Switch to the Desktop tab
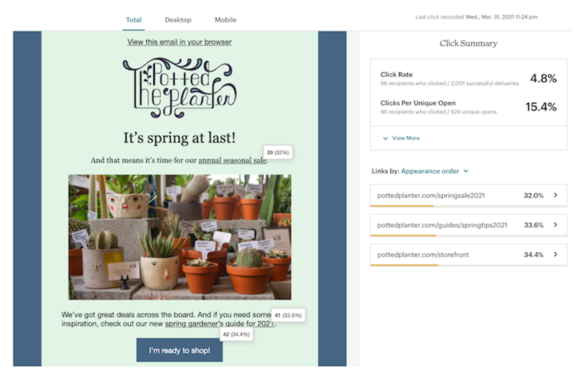This screenshot has width=579, height=376. 178,20
